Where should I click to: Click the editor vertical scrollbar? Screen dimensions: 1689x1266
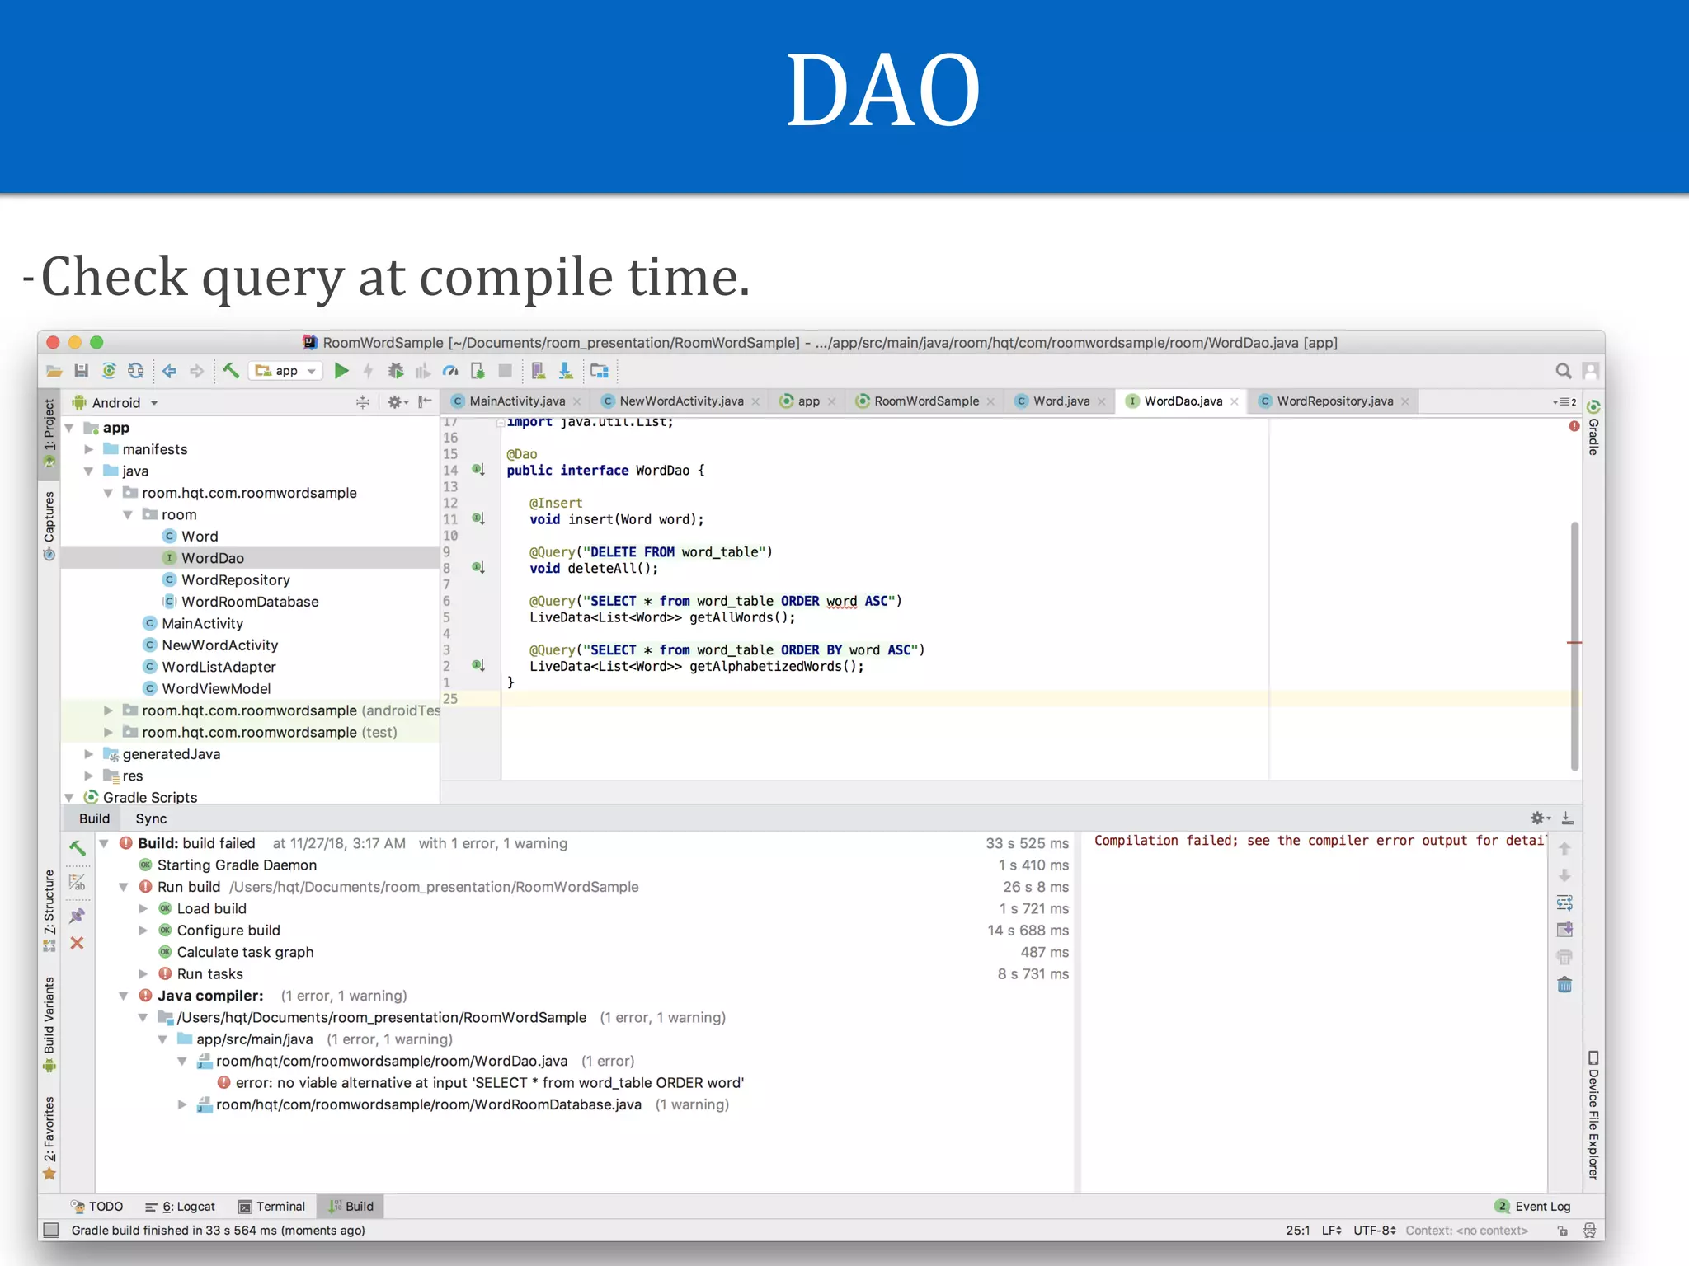point(1574,645)
